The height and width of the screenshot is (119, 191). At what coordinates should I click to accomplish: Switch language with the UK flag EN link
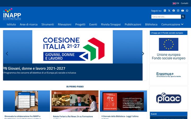pos(176,3)
